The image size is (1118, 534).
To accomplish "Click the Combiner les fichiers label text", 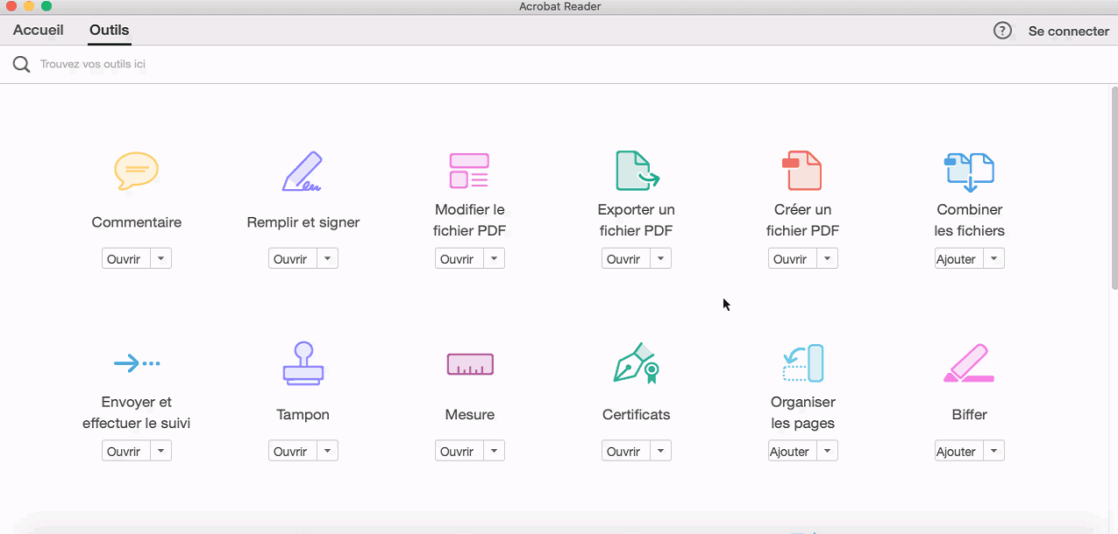I will point(970,221).
